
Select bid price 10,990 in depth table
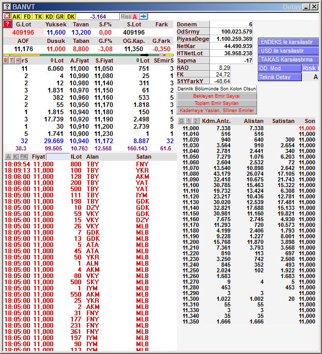point(79,76)
